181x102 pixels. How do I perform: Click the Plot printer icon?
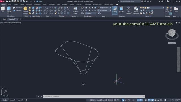[24, 1]
